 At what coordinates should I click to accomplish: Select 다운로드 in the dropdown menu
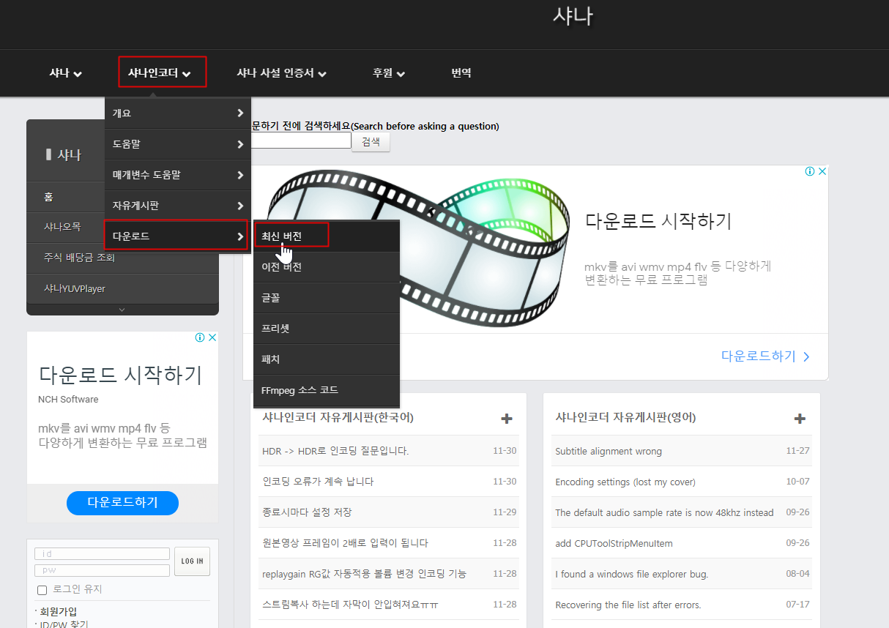click(178, 236)
